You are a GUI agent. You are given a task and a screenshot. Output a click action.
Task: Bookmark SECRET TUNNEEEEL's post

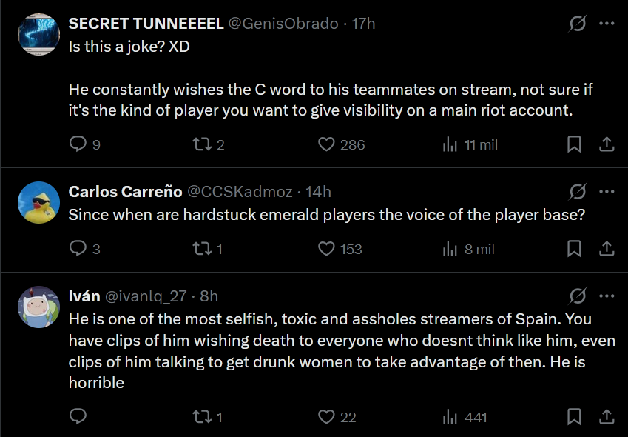(574, 144)
